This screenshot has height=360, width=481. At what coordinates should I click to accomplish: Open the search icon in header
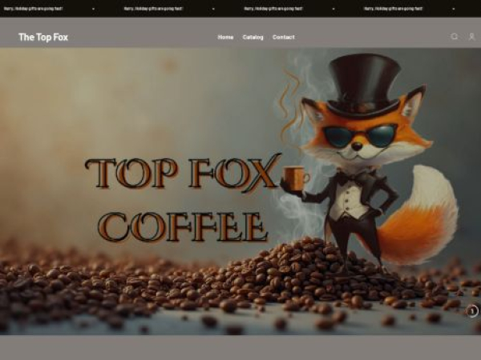pos(455,37)
